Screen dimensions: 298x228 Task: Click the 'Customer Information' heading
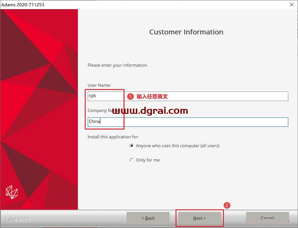[186, 32]
